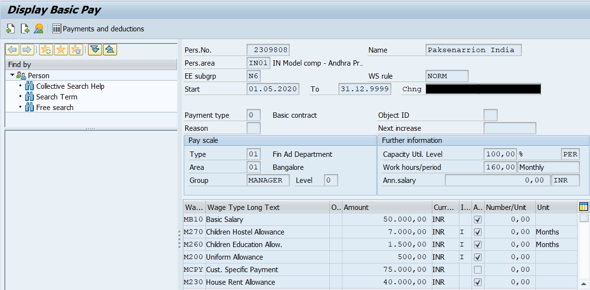Toggle the checkbox in Basic Salary row
Image resolution: width=590 pixels, height=290 pixels.
[x=478, y=220]
